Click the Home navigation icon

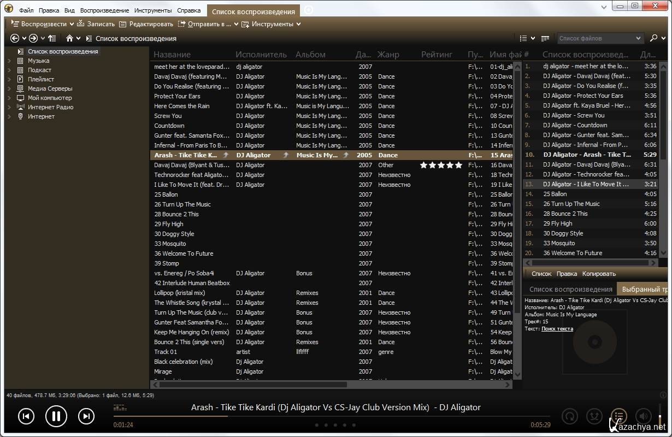click(x=69, y=38)
